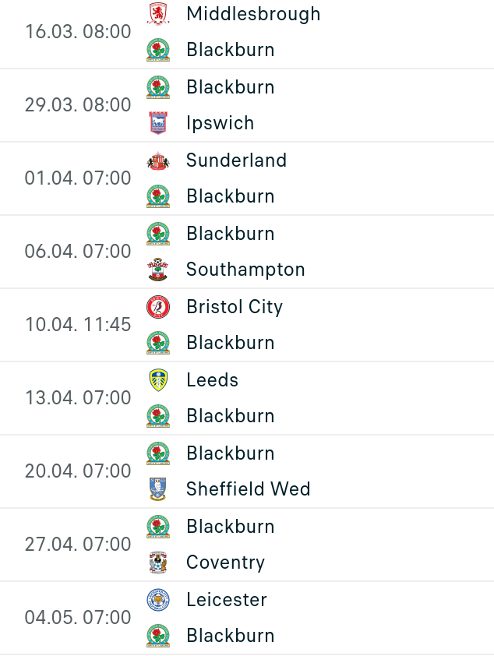Open the Southampton team name
494x656 pixels.
click(x=245, y=270)
